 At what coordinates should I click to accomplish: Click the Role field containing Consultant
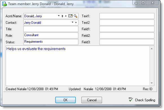(x=51, y=35)
